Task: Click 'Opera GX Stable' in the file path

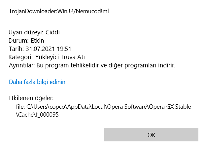Action: [170, 107]
